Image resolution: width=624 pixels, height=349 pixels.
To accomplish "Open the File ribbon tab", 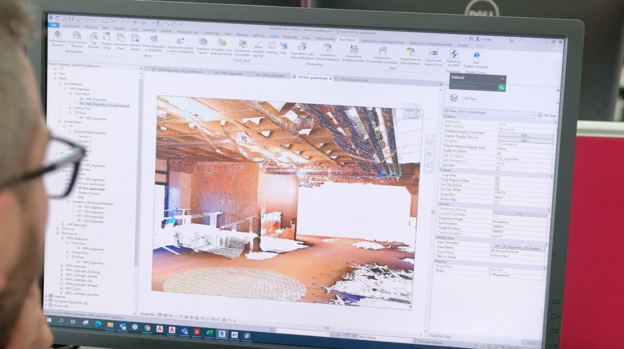I will pos(54,25).
